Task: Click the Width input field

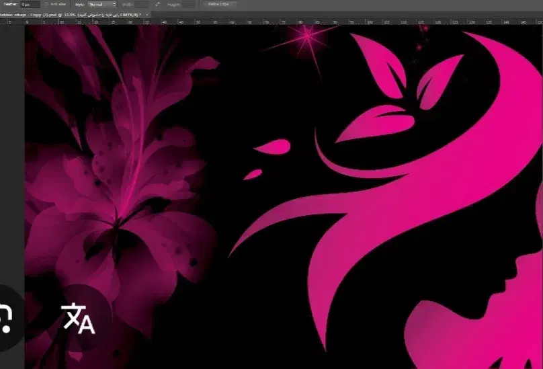Action: (142, 4)
